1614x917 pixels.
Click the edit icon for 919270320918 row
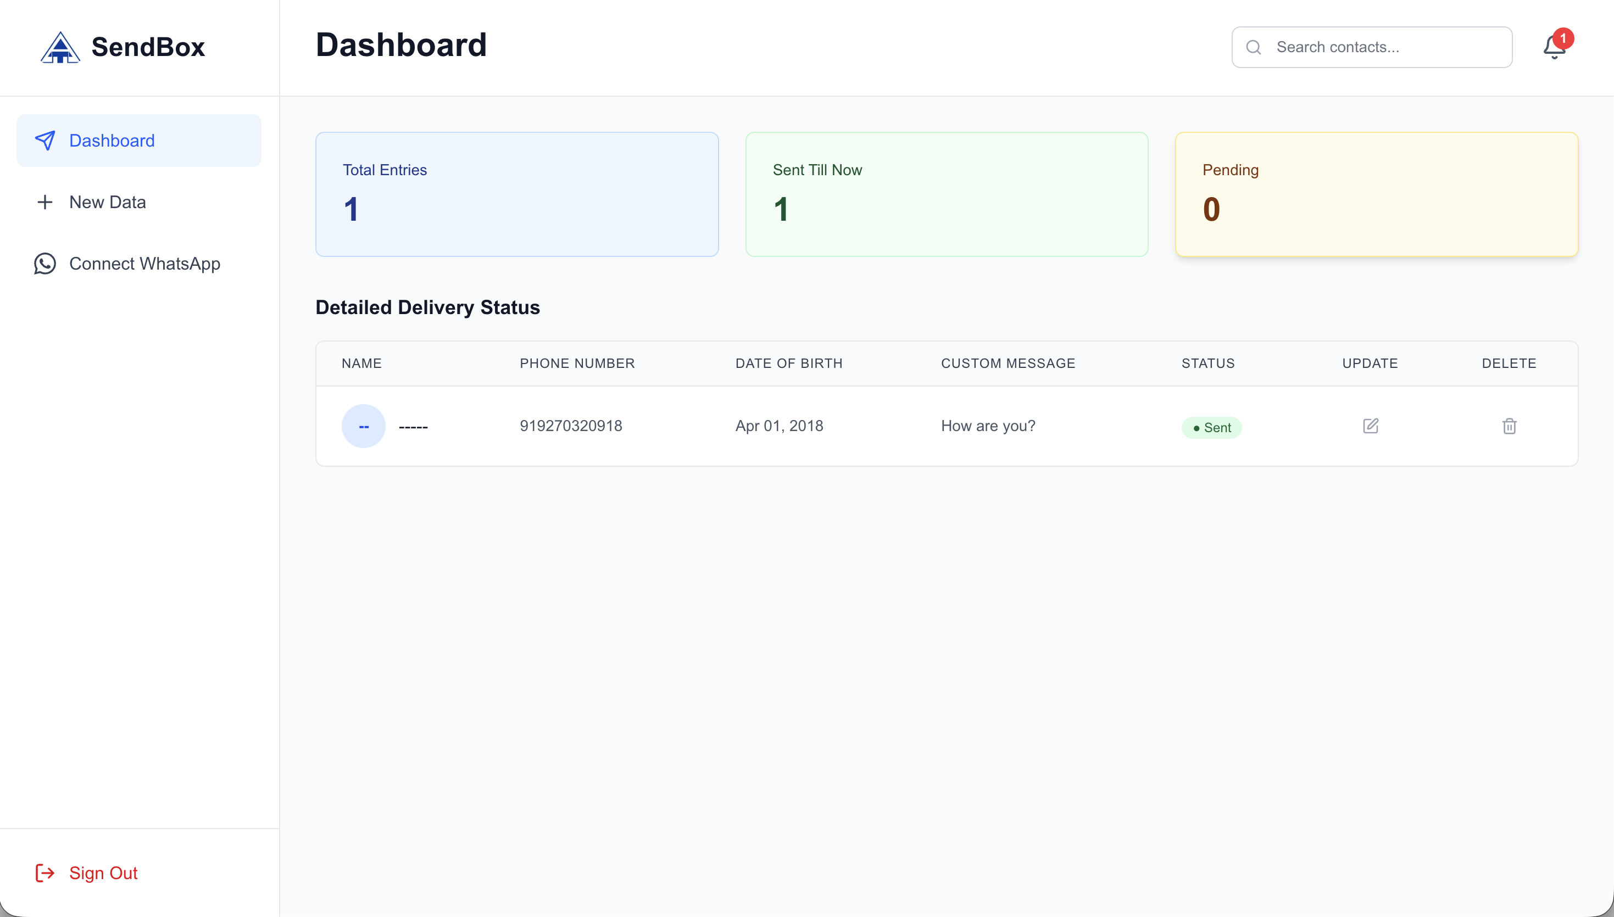pos(1370,426)
